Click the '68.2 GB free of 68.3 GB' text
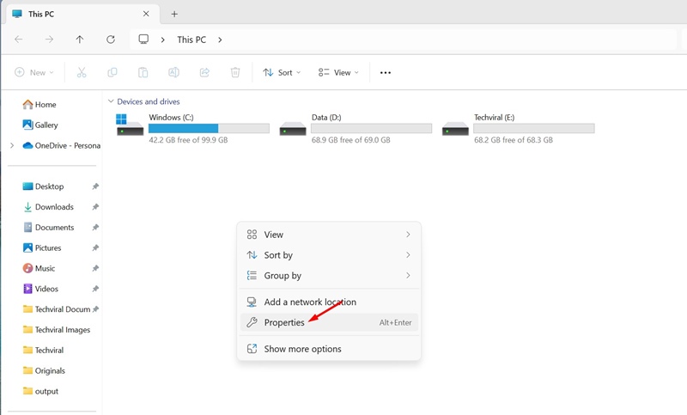 tap(514, 140)
